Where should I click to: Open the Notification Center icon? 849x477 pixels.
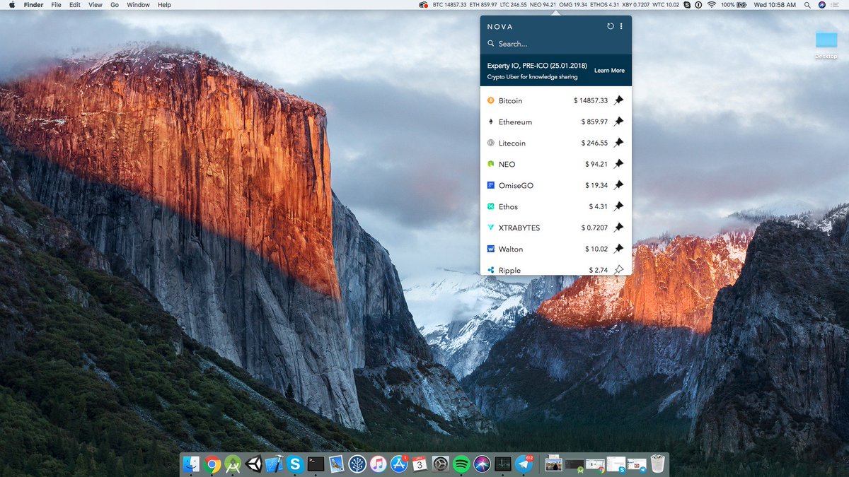(836, 5)
